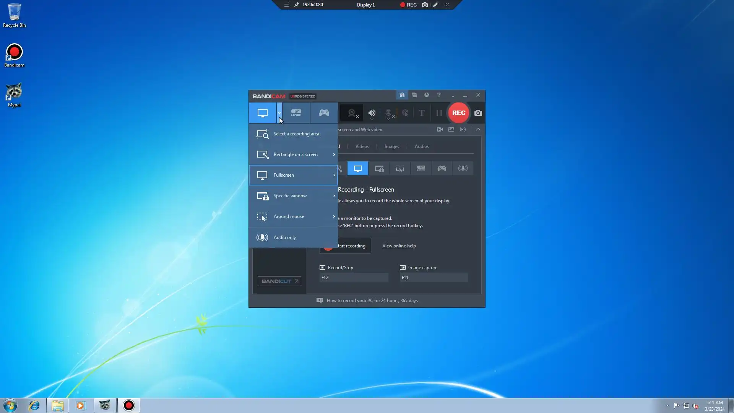Expand Rectangle on a screen submenu
This screenshot has height=413, width=734.
coord(334,154)
